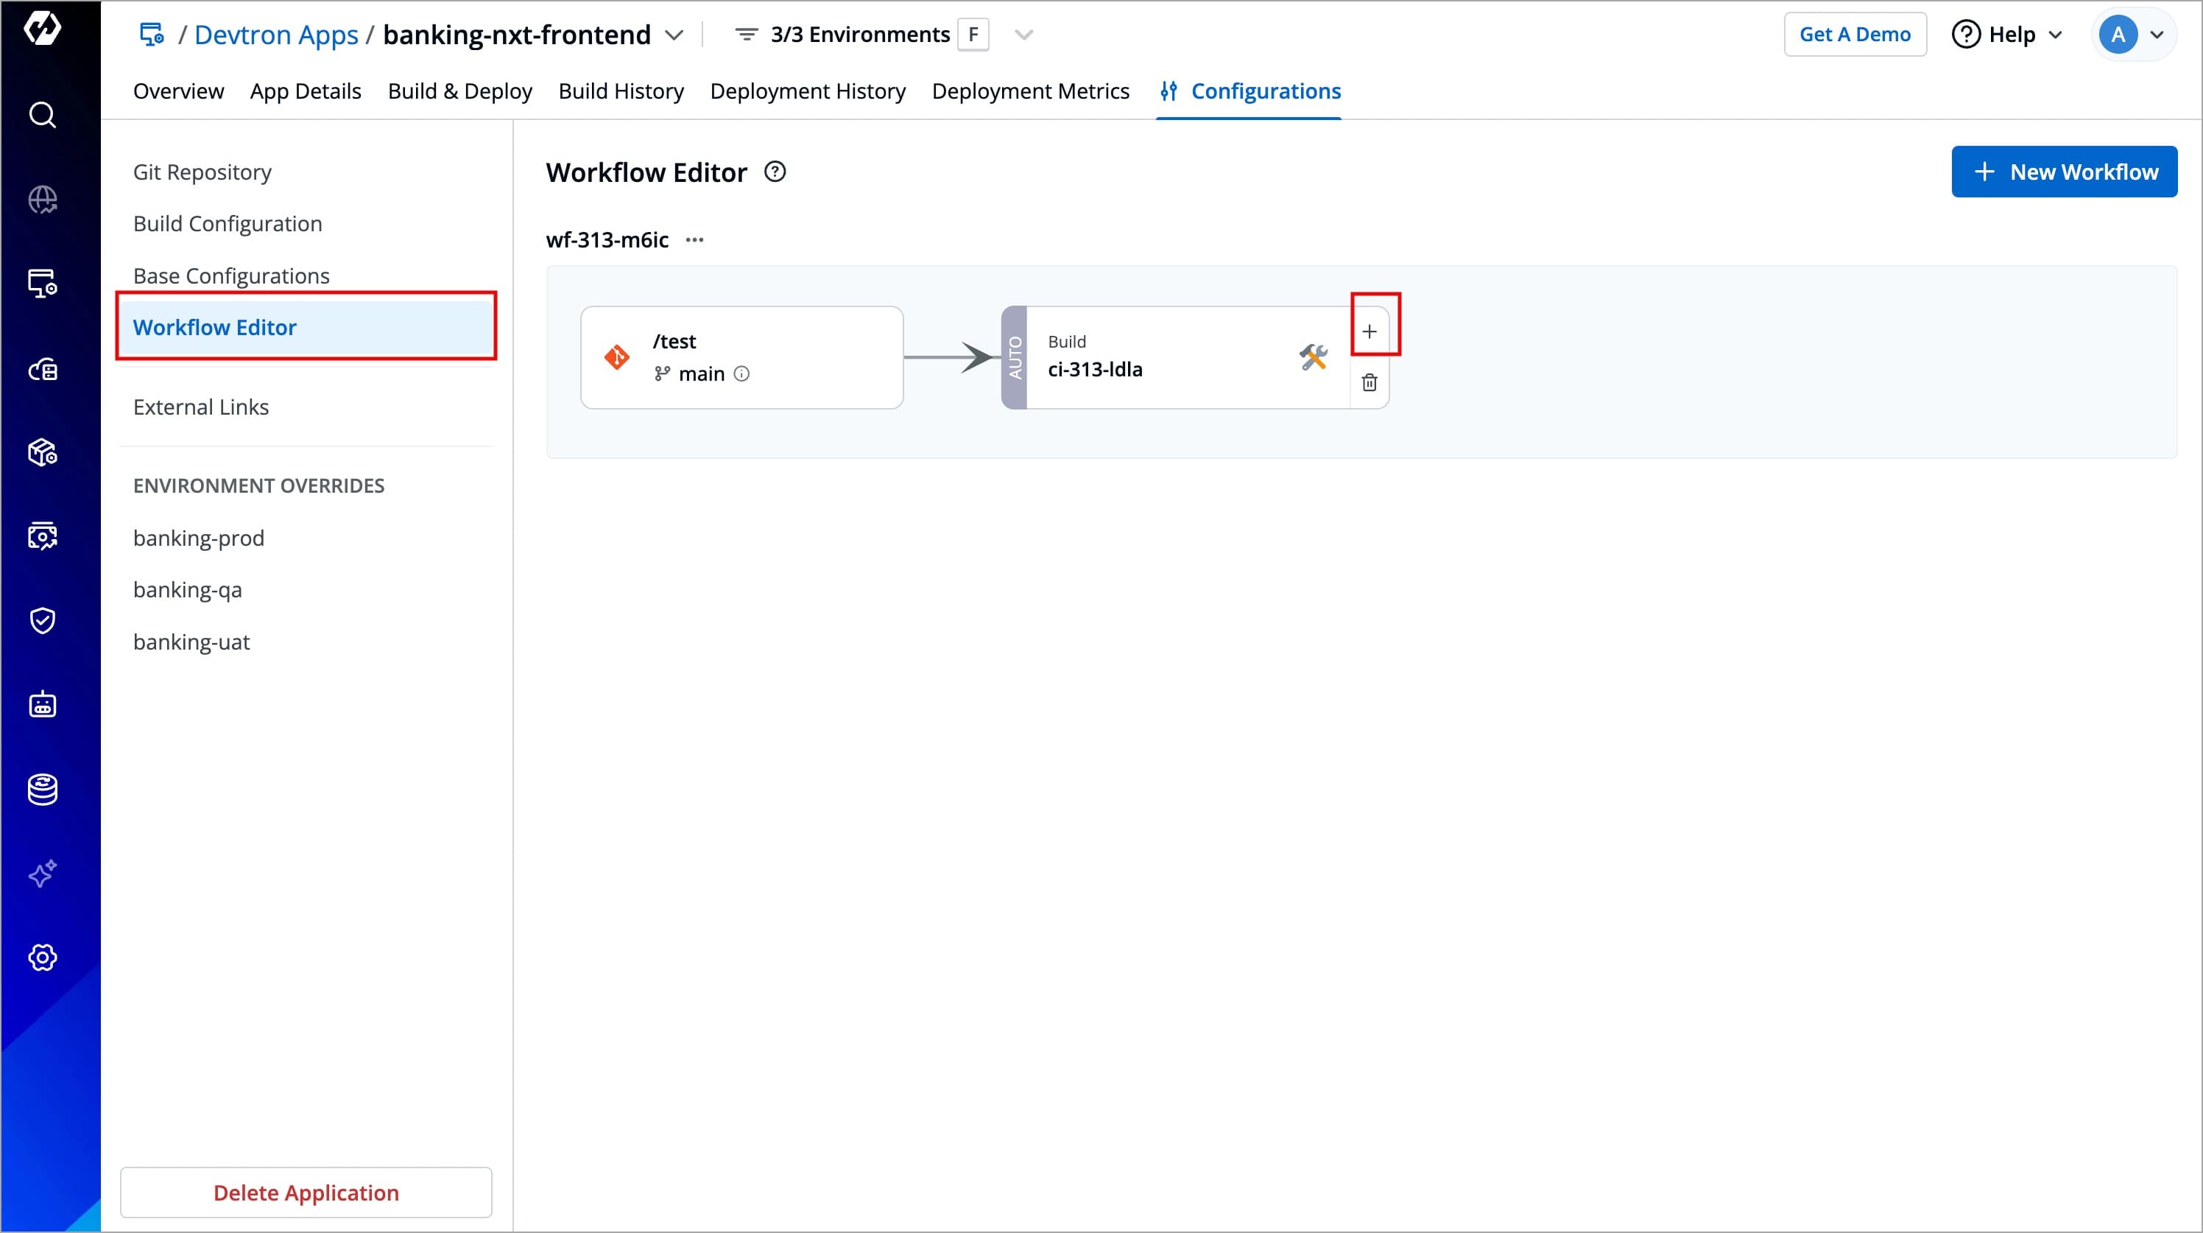The width and height of the screenshot is (2203, 1233).
Task: Open the stacked database icon in sidebar
Action: click(x=42, y=789)
